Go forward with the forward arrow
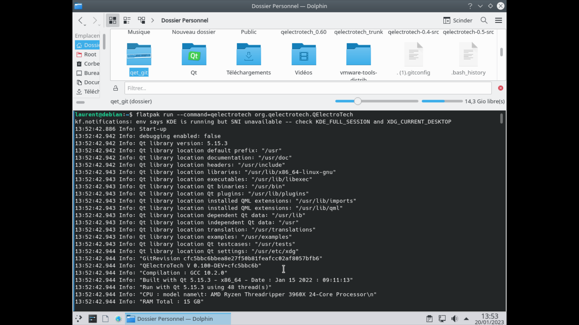 click(x=95, y=20)
